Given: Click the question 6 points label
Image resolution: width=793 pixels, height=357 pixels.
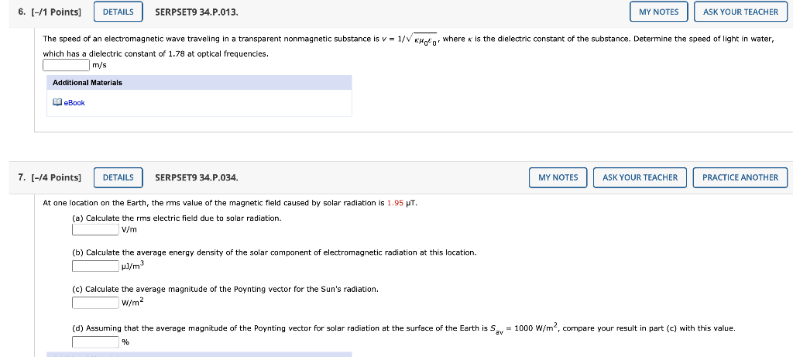Looking at the screenshot, I should (x=50, y=12).
